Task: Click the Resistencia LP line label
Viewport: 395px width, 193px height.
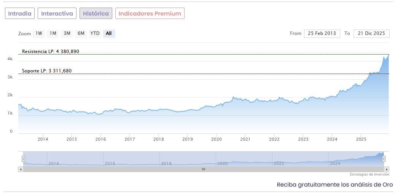Action: [51, 51]
